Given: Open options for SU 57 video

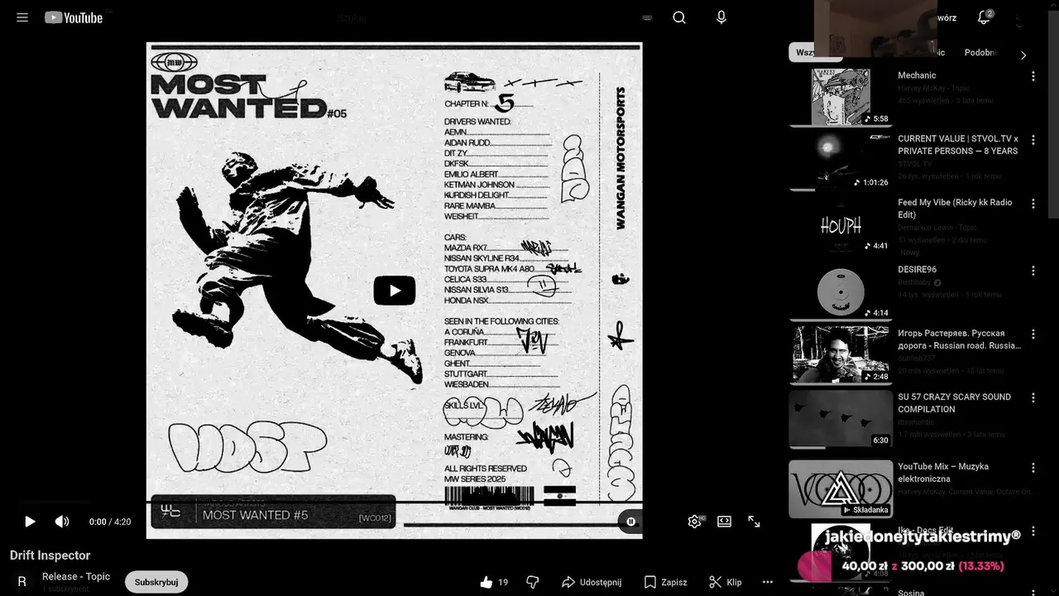Looking at the screenshot, I should click(x=1033, y=398).
